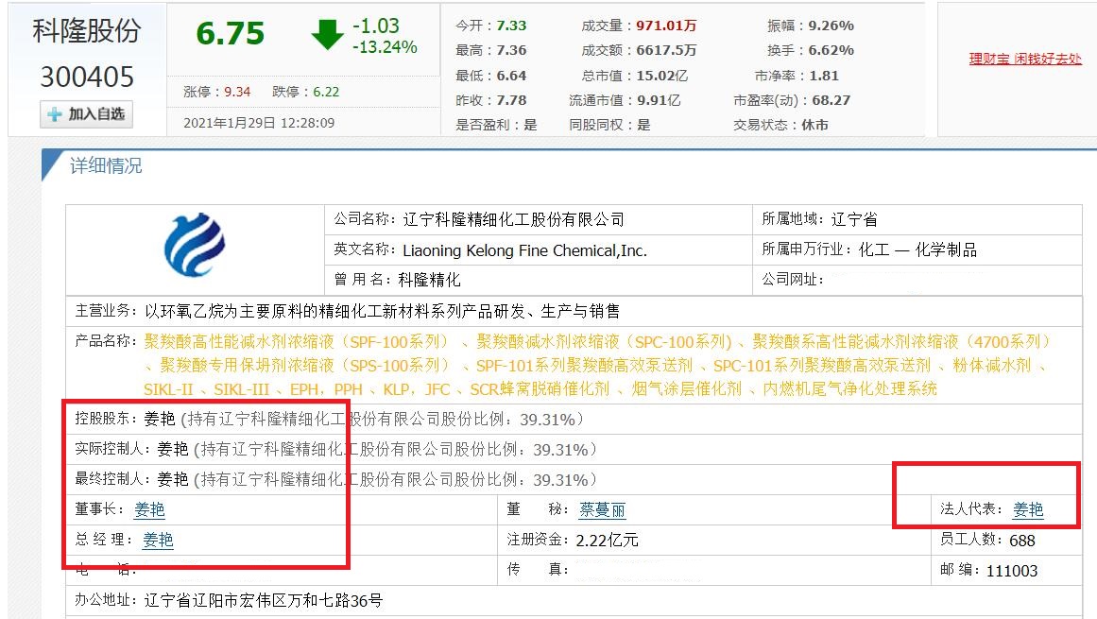Click the green down arrow price indicator
The image size is (1097, 619).
coord(327,34)
